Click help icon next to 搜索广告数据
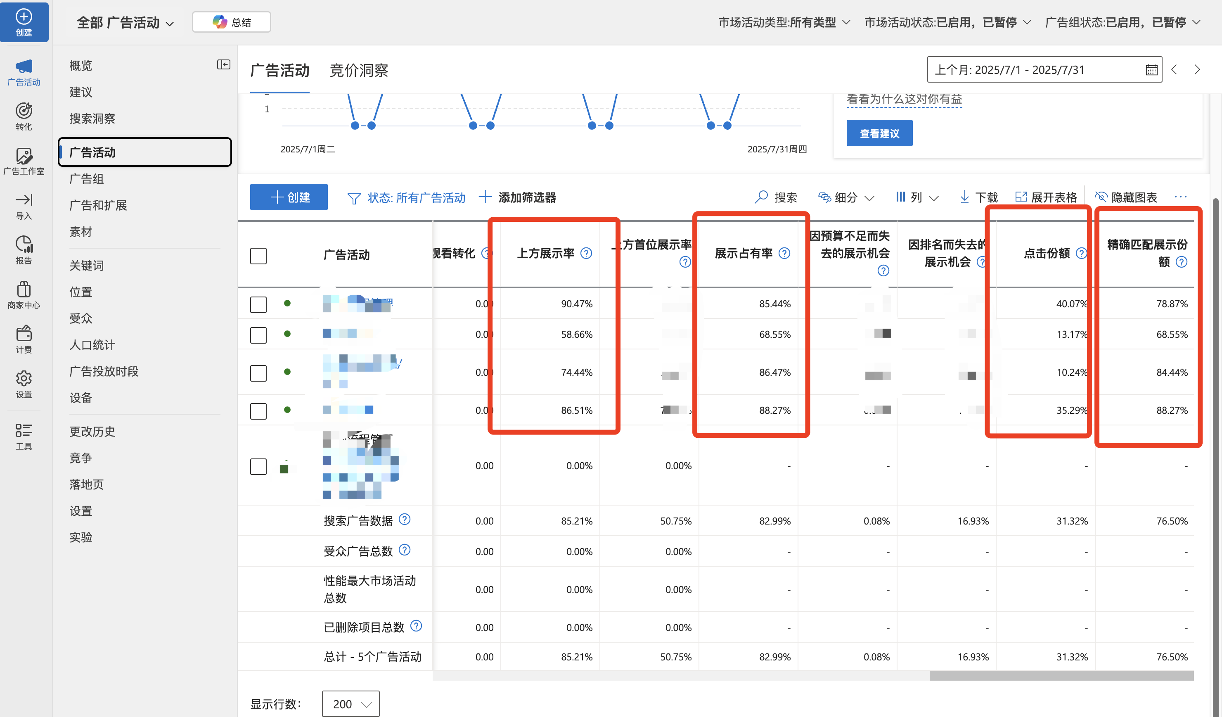 pyautogui.click(x=405, y=520)
